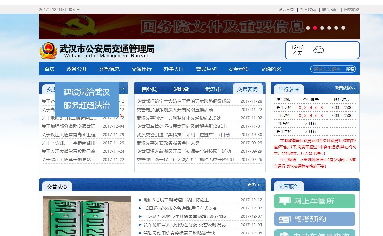Click inside the 请输入关键字 search field

327,69
